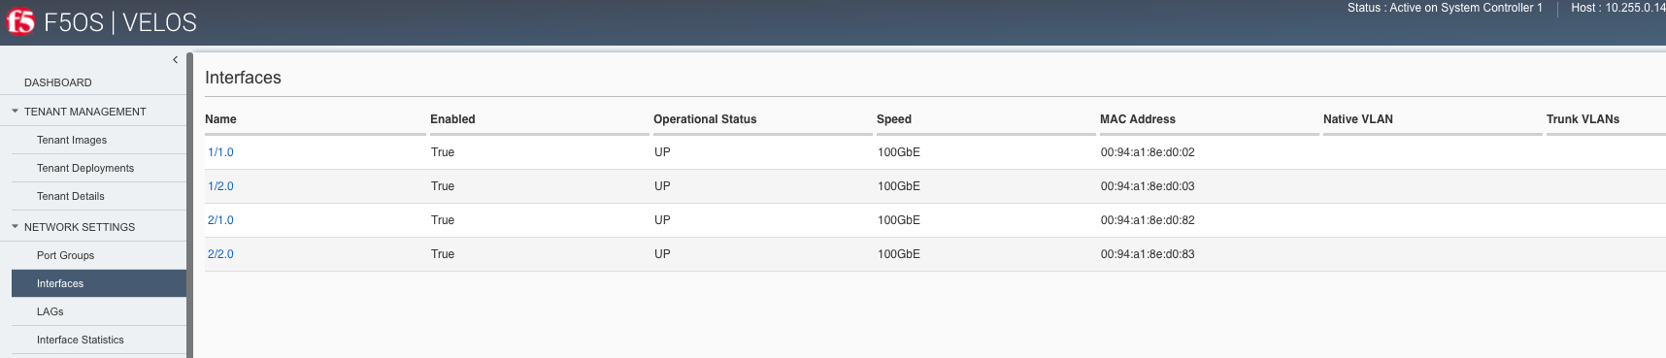Open interface 2/2.0 link
Image resolution: width=1666 pixels, height=358 pixels.
(220, 254)
